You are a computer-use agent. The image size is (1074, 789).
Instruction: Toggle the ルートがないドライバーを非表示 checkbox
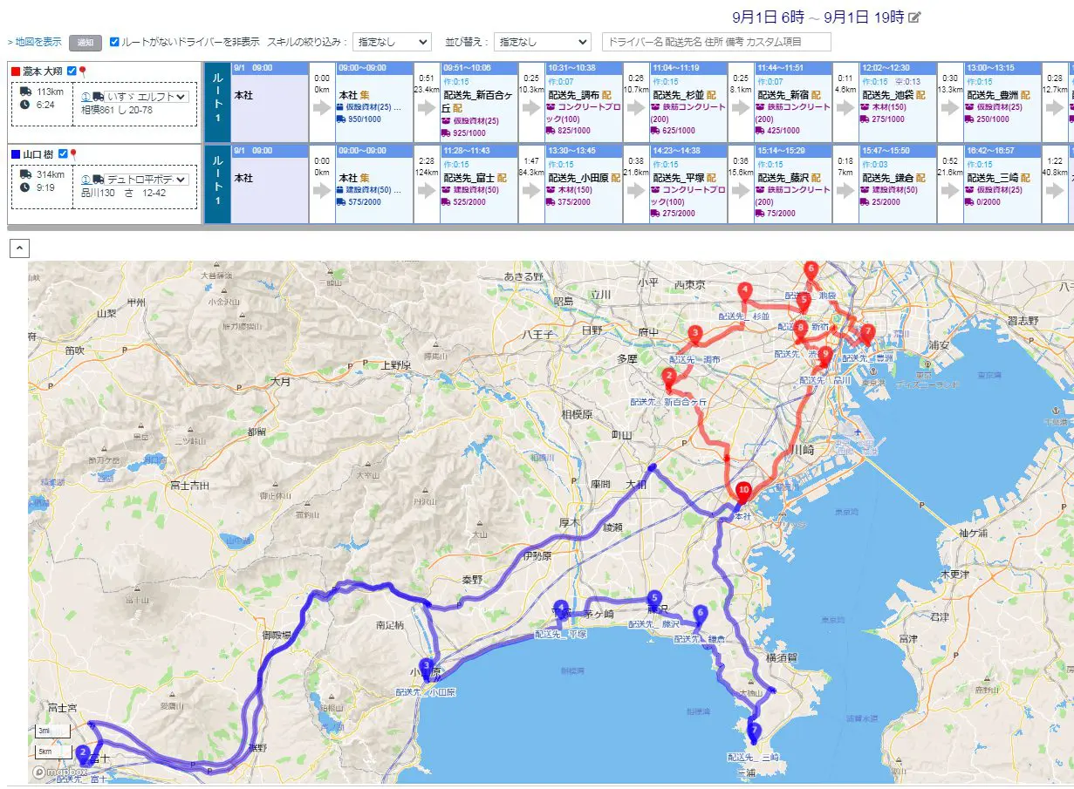click(x=114, y=42)
